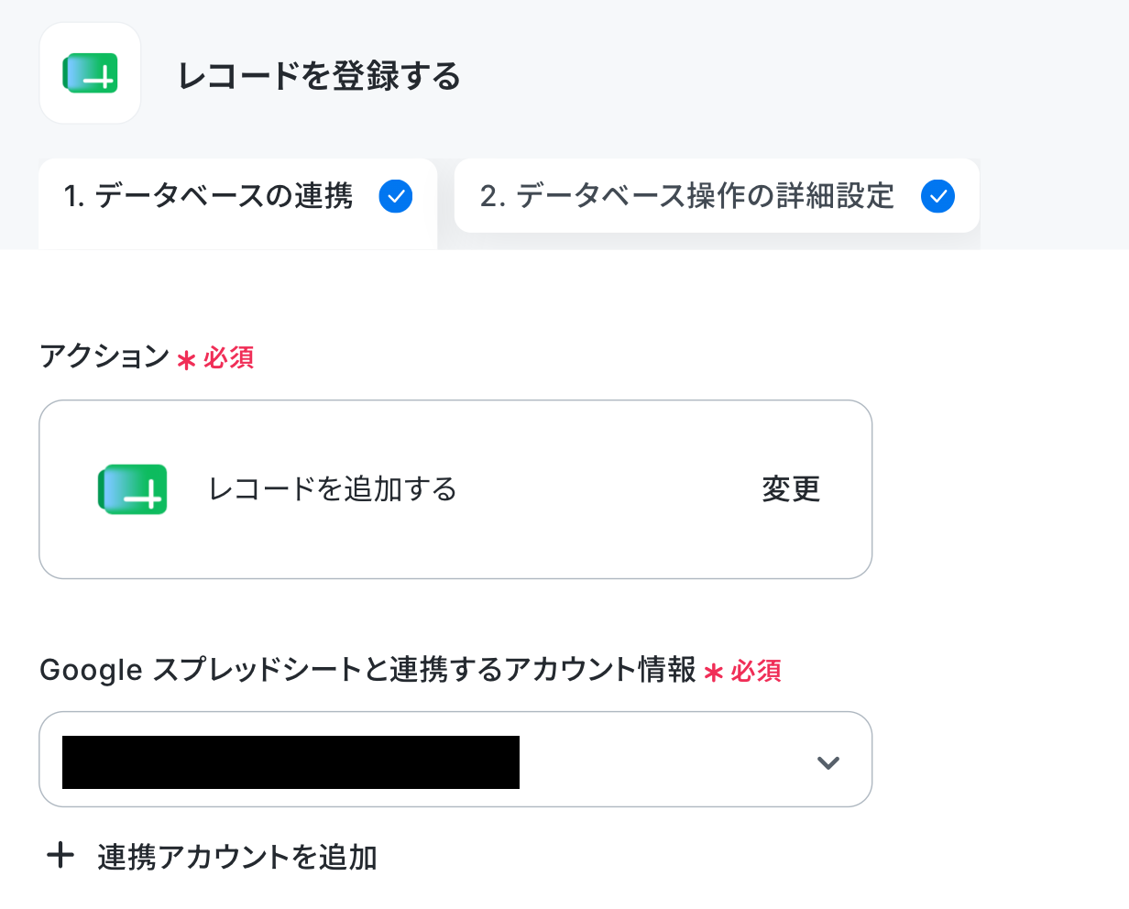Click the blue checkmark on 詳細設定 tab
The width and height of the screenshot is (1129, 909).
click(x=937, y=196)
